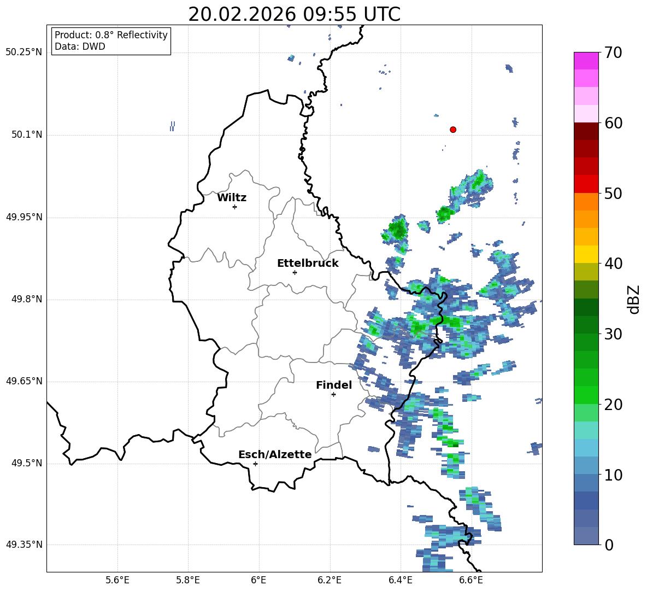Click the colorbar tick label 70

pos(613,52)
